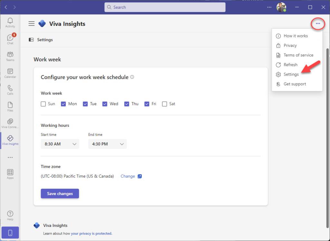The width and height of the screenshot is (330, 241).
Task: Open Terms of service menu item
Action: [x=297, y=55]
